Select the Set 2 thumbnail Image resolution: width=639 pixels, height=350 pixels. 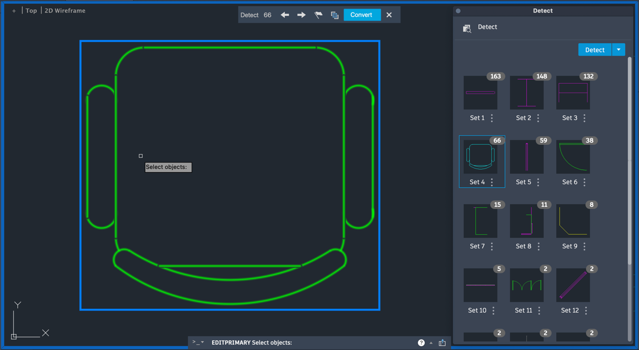pyautogui.click(x=527, y=93)
